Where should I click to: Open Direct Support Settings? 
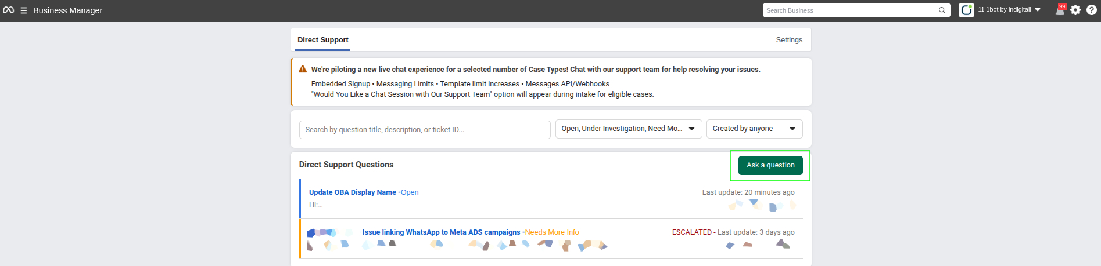click(x=789, y=40)
